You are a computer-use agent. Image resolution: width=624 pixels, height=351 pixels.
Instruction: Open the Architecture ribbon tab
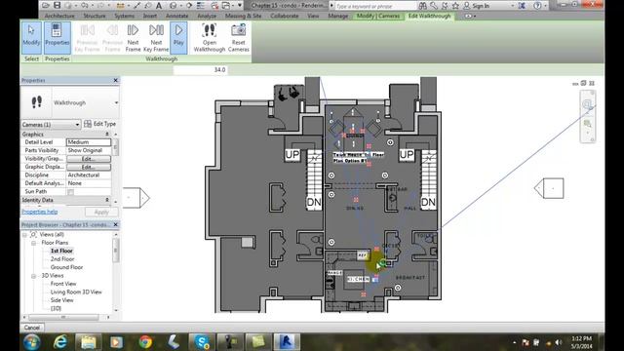[59, 16]
